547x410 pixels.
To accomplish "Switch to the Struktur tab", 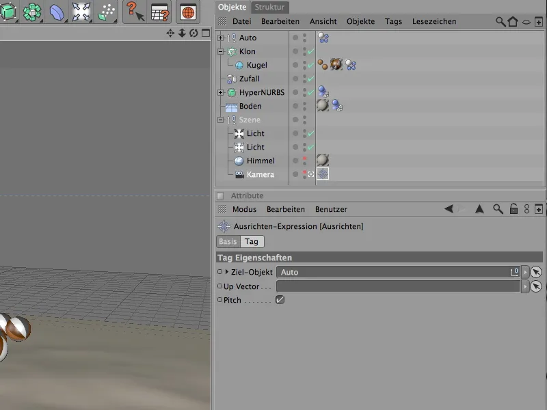I will (270, 7).
